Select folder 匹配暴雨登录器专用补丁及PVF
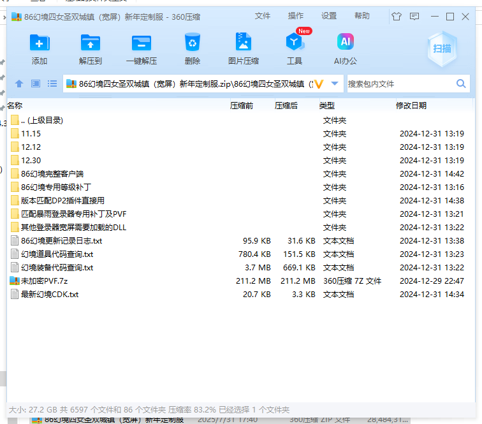 click(x=240, y=214)
